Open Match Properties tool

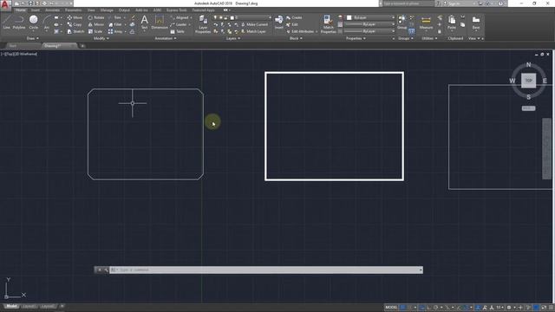[328, 24]
